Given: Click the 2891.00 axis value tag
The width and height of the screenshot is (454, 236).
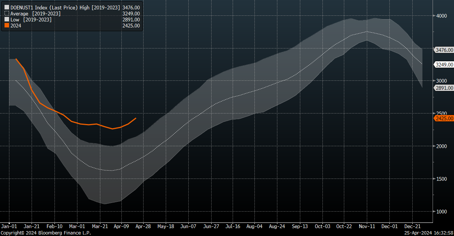Looking at the screenshot, I should (444, 88).
